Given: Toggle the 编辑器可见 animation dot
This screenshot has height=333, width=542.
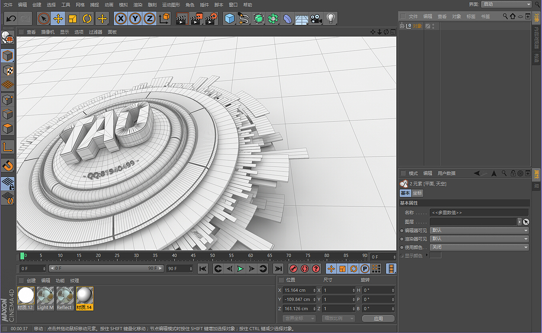Looking at the screenshot, I should (x=402, y=230).
